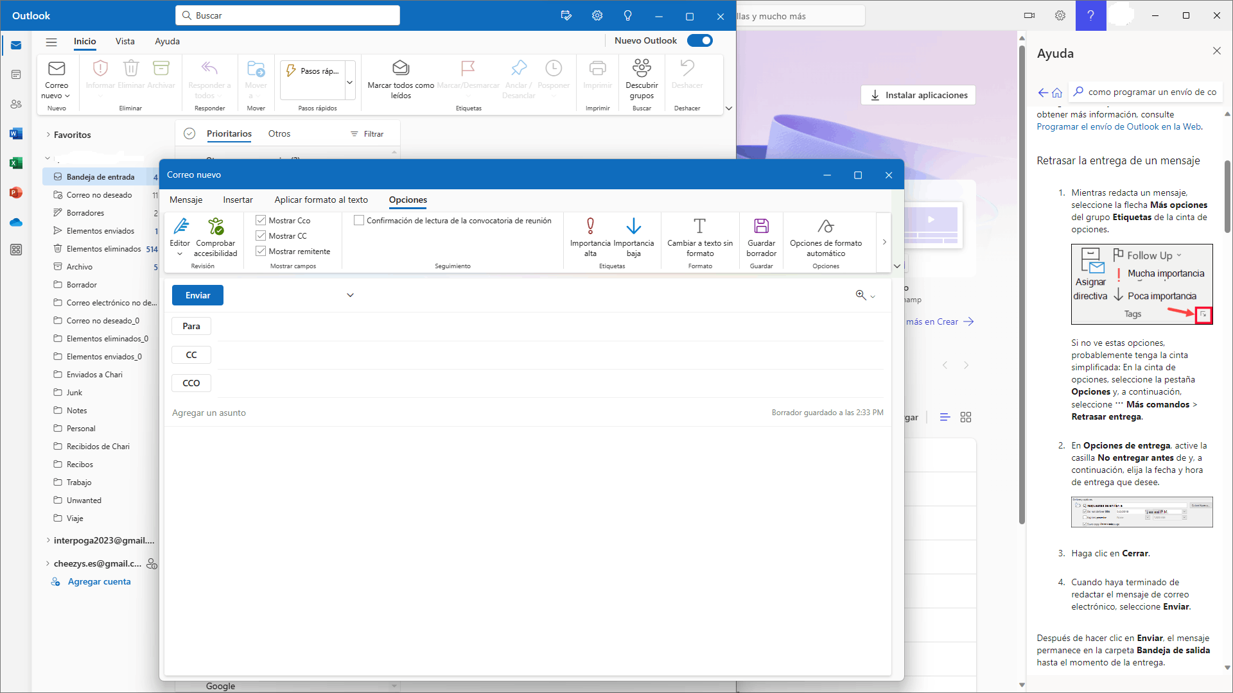Switch to the Insertar tab

click(238, 200)
